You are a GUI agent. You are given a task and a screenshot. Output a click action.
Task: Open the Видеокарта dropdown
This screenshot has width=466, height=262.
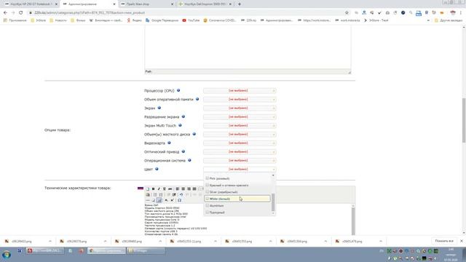click(x=240, y=143)
